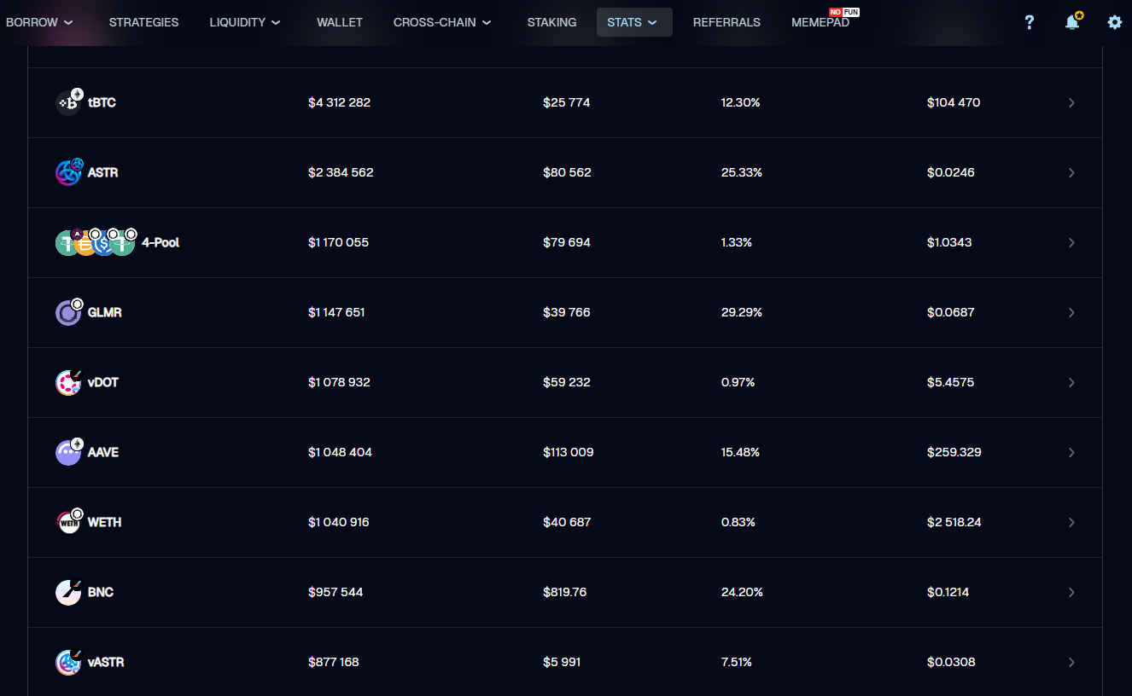Image resolution: width=1132 pixels, height=696 pixels.
Task: Click the AAVE asset name
Action: click(103, 452)
